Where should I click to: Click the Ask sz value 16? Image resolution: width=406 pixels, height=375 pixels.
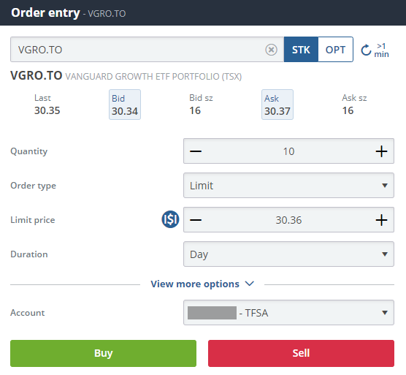[348, 110]
